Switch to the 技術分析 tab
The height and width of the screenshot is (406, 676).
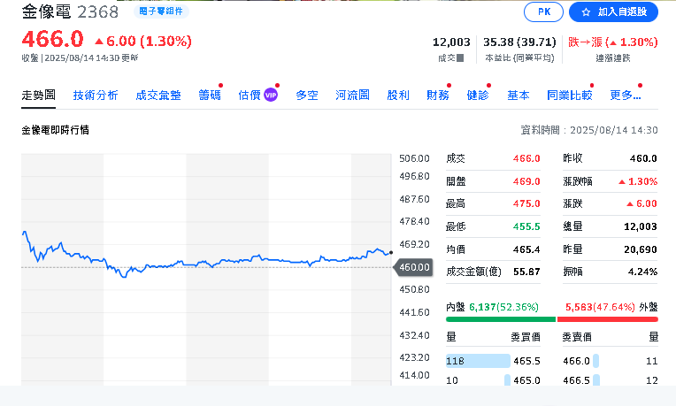96,96
